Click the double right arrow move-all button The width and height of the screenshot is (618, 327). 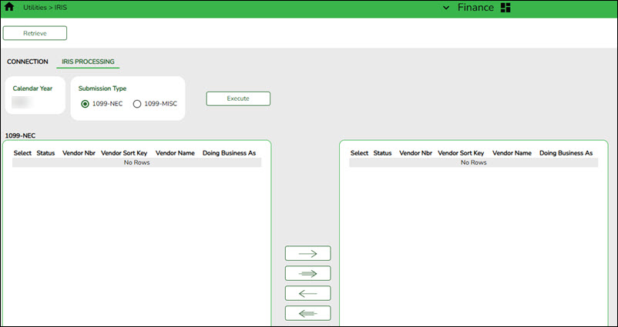point(307,273)
